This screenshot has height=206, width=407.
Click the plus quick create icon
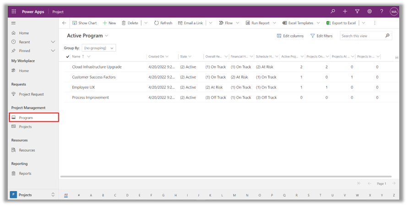[345, 11]
